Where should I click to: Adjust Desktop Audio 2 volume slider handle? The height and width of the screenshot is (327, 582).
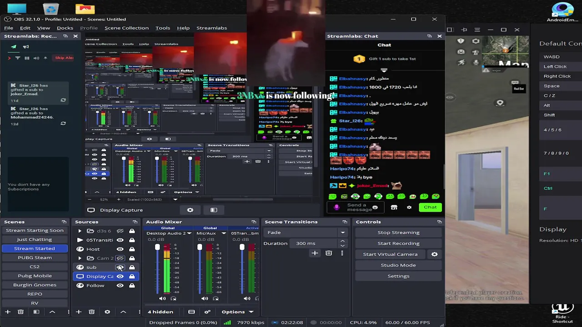pyautogui.click(x=157, y=247)
